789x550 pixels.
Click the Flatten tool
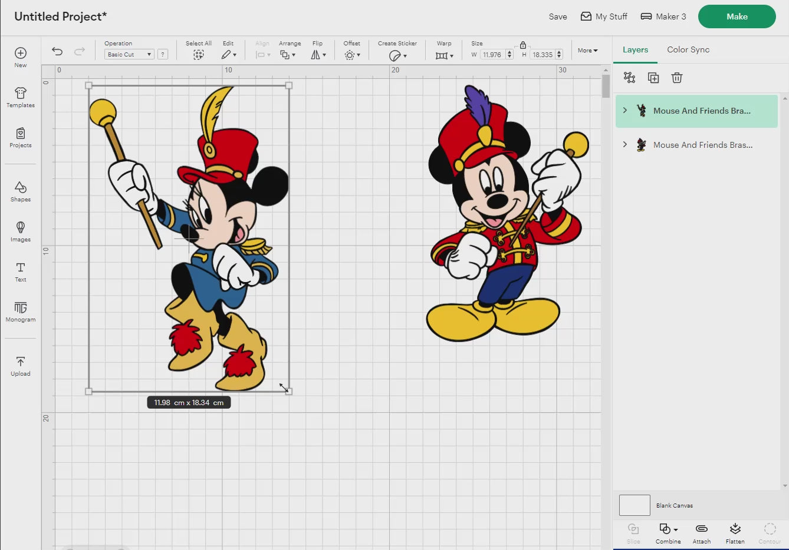click(x=735, y=533)
